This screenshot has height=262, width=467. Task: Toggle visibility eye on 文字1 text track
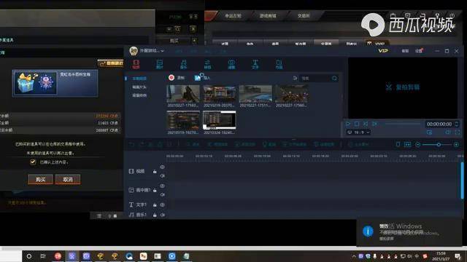[162, 205]
